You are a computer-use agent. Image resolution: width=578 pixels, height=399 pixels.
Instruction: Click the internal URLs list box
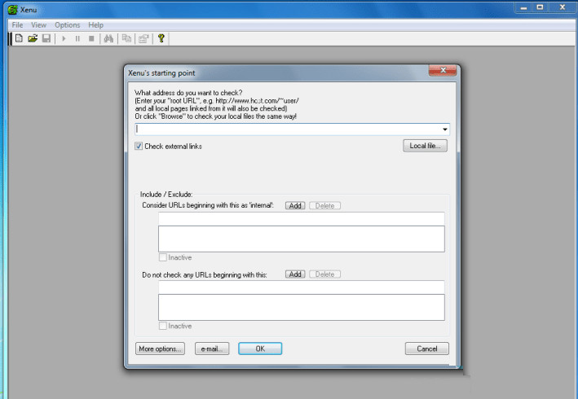point(302,239)
